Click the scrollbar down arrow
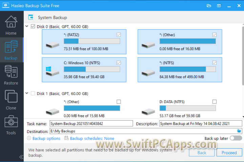 click(243, 117)
